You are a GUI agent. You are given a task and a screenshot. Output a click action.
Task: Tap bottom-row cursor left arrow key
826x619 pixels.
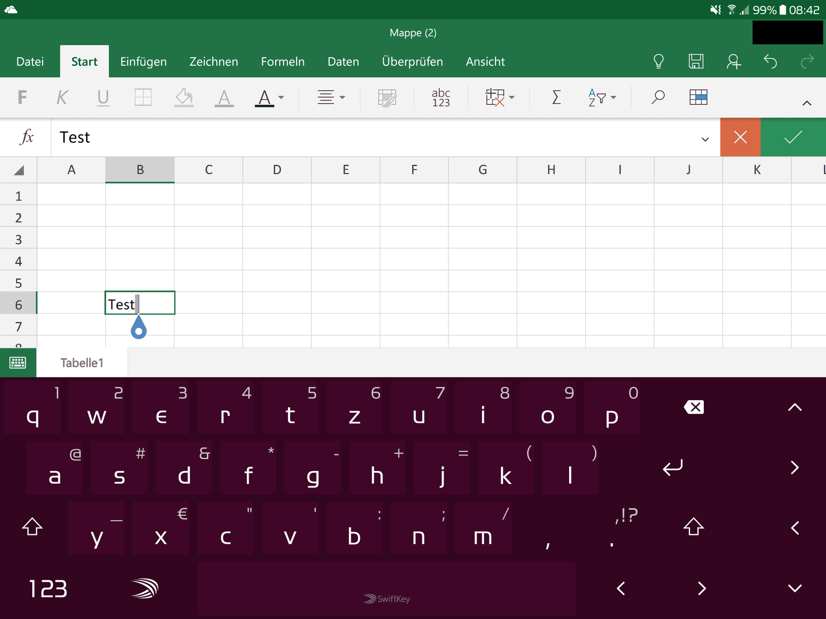pos(621,588)
